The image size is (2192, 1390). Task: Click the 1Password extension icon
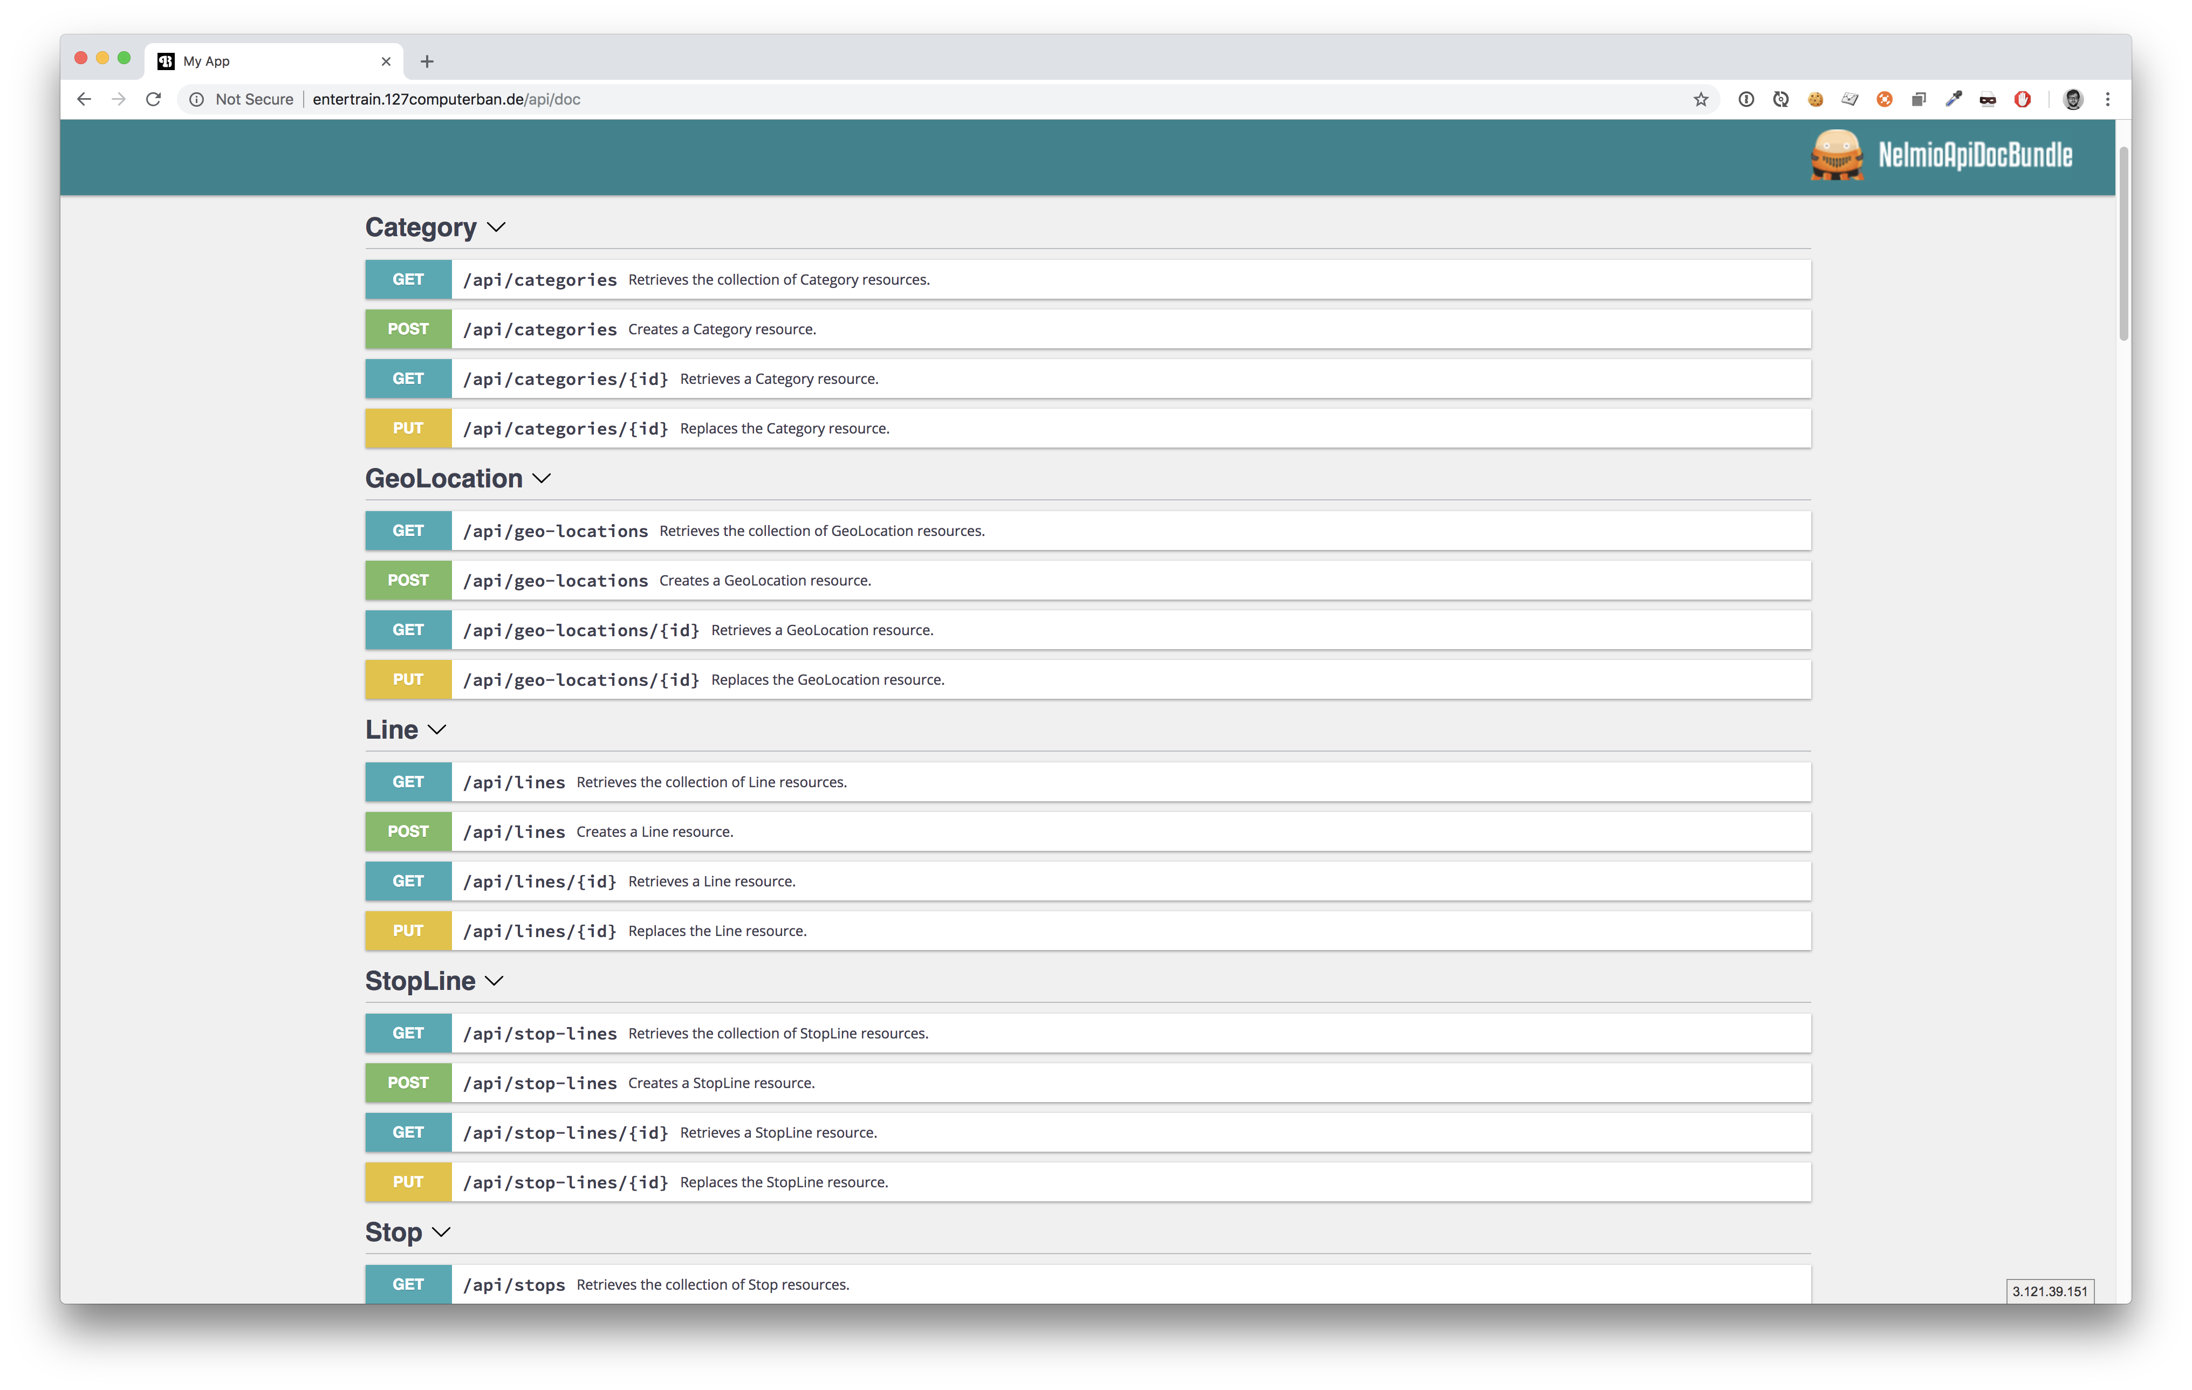point(1745,99)
